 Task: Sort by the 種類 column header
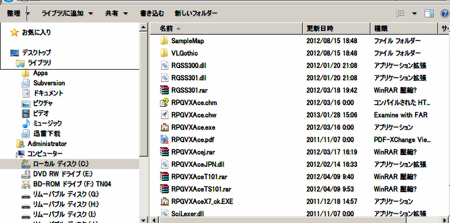[404, 29]
